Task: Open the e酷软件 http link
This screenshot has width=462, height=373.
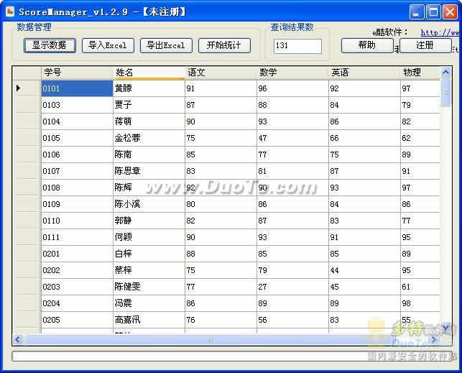Action: tap(440, 32)
